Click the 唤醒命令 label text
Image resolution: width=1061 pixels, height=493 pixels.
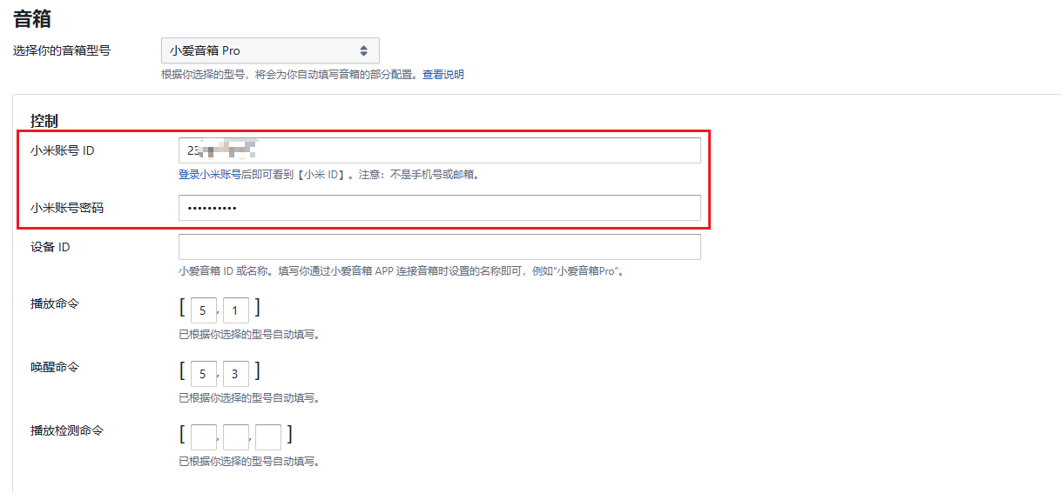55,367
